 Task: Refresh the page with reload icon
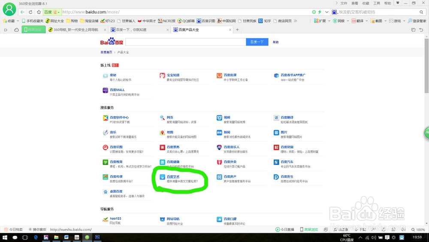(x=30, y=12)
